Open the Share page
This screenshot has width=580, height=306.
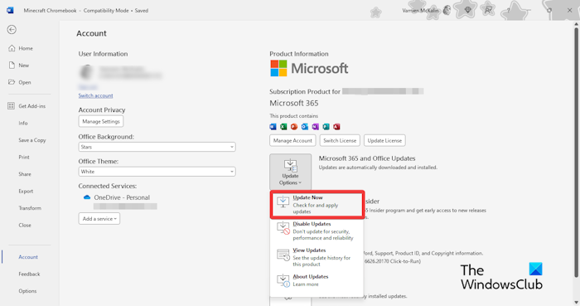coord(25,174)
